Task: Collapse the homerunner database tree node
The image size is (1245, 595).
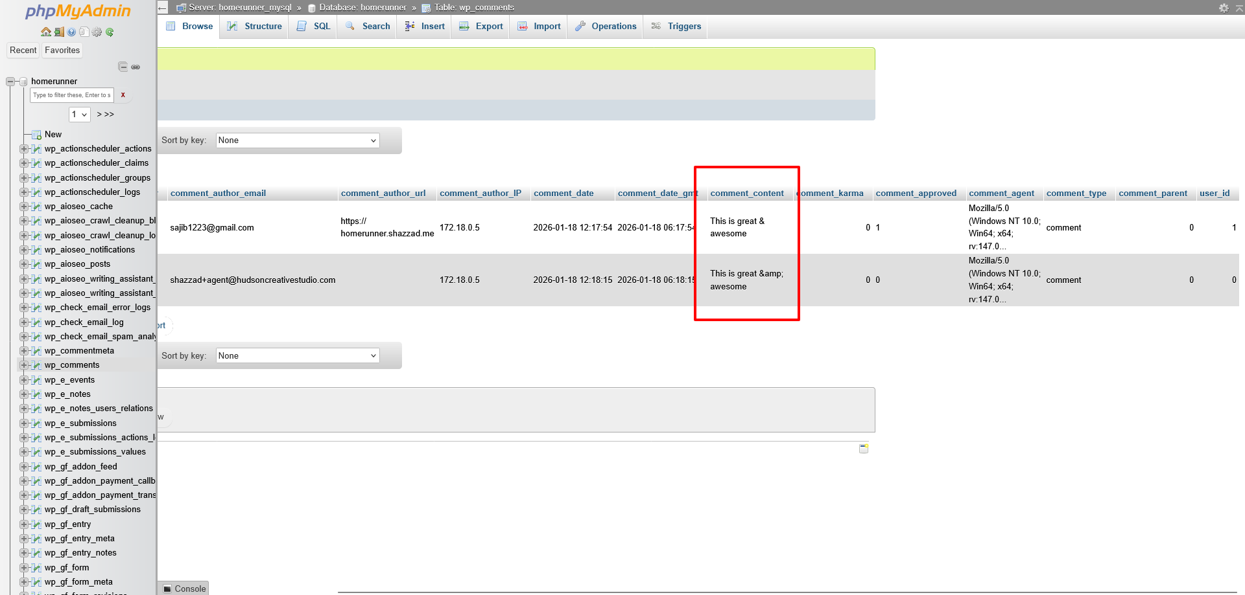Action: pos(10,82)
